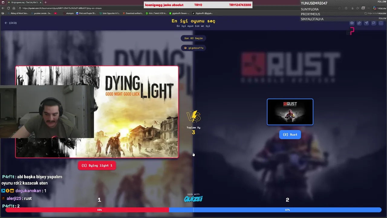View site information icon in the address bar
The image size is (387, 218).
tap(20, 8)
